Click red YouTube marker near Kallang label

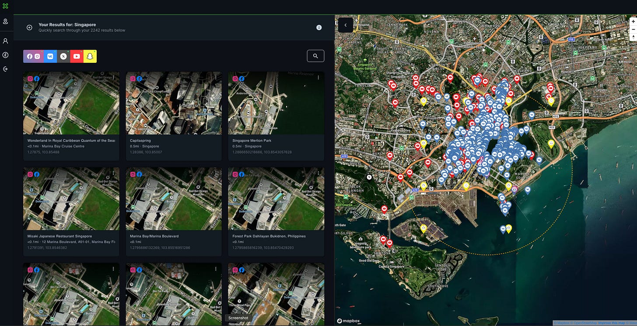[517, 79]
